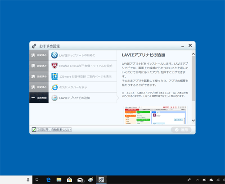Viewport: 225px width, 184px height.
Task: Open the paint palette app on the taskbar
Action: (90, 180)
